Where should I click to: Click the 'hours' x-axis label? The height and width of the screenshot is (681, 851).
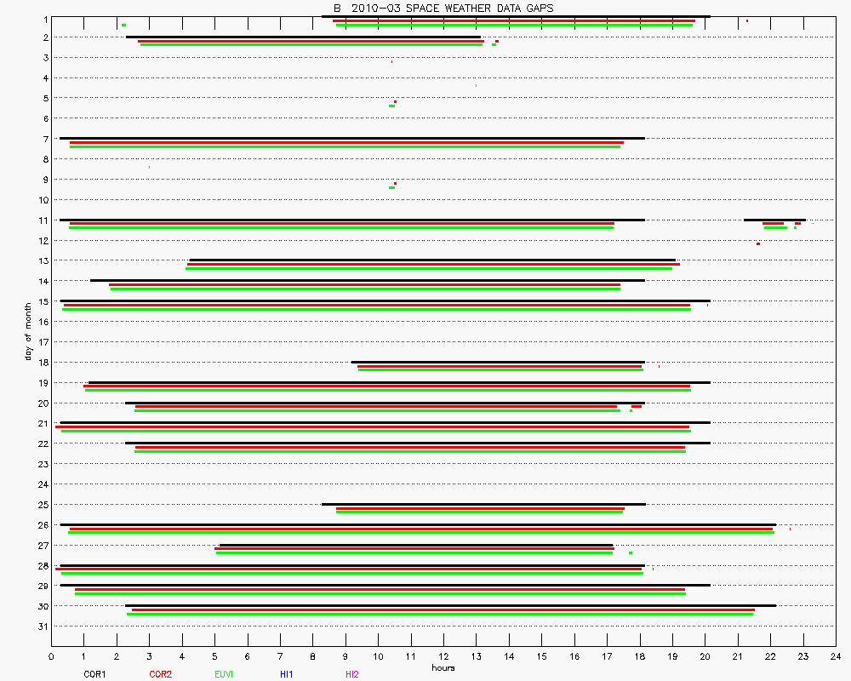pyautogui.click(x=443, y=667)
